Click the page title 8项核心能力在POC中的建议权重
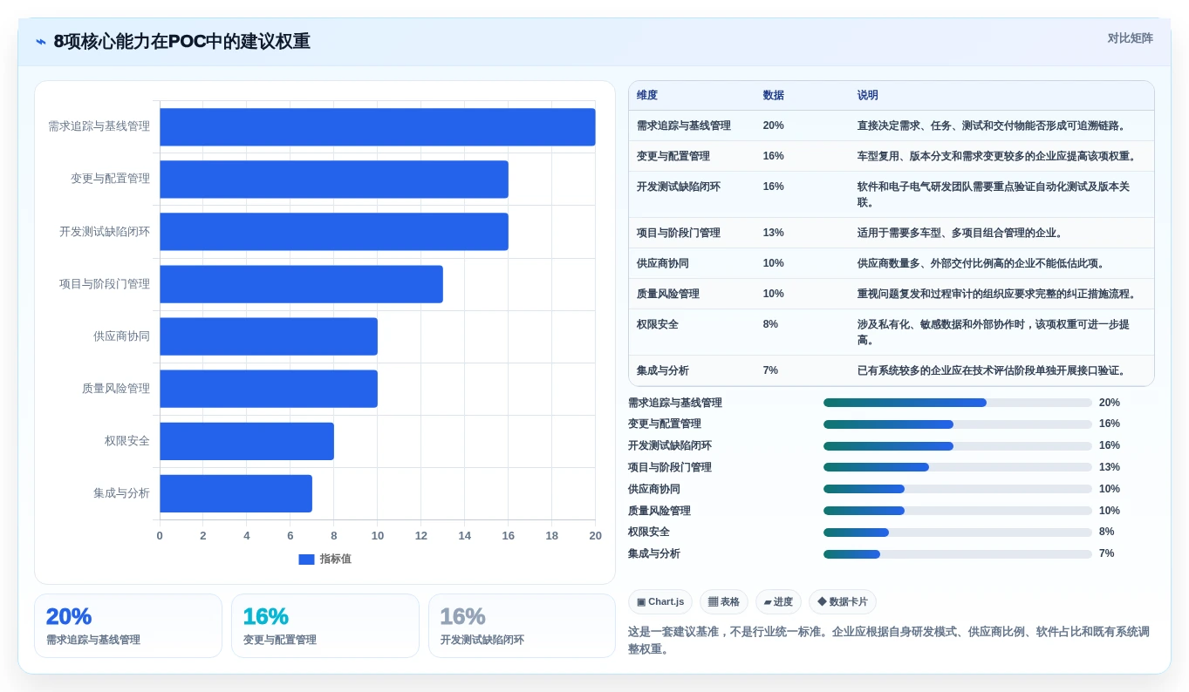1189x692 pixels. click(x=181, y=42)
